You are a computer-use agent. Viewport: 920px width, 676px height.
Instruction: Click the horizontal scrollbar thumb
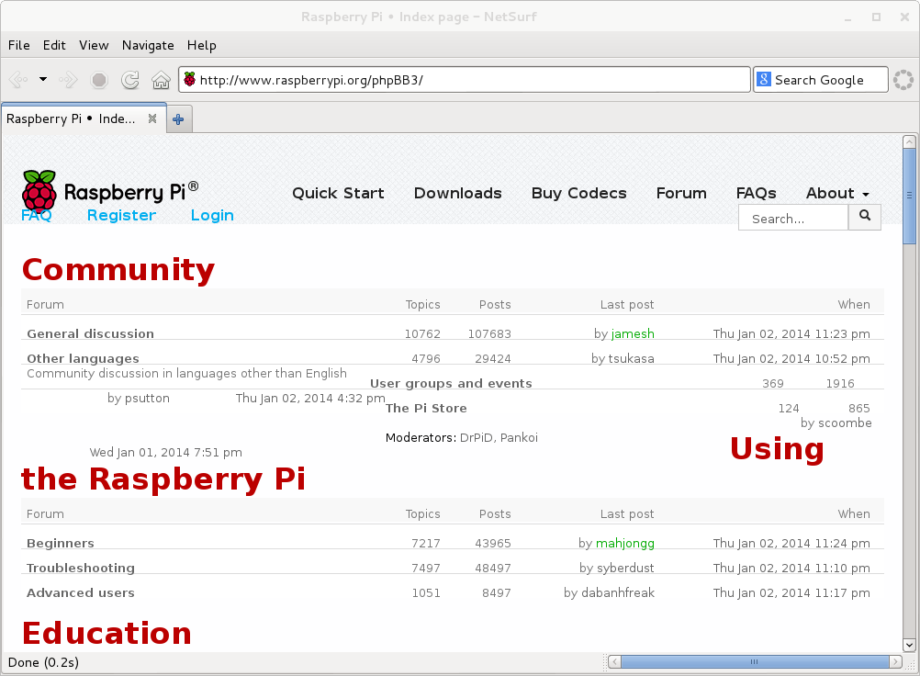point(755,662)
